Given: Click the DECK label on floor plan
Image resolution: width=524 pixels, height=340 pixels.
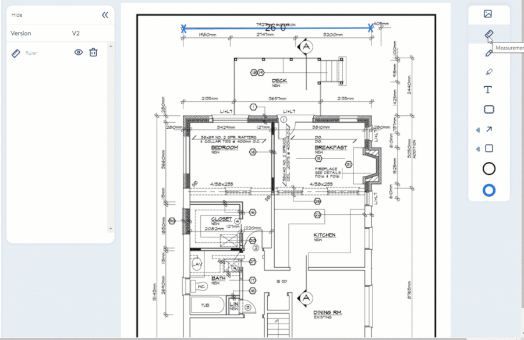Looking at the screenshot, I should 279,80.
